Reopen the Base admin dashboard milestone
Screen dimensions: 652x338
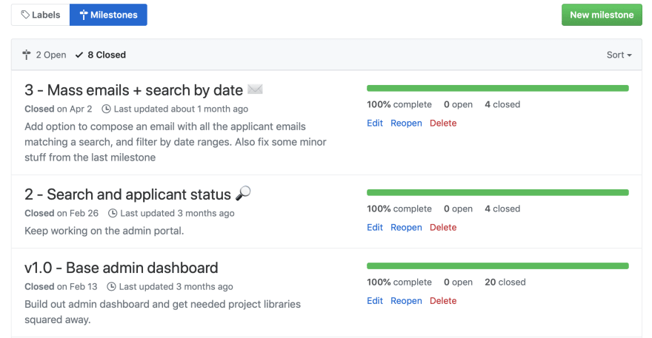pos(406,300)
